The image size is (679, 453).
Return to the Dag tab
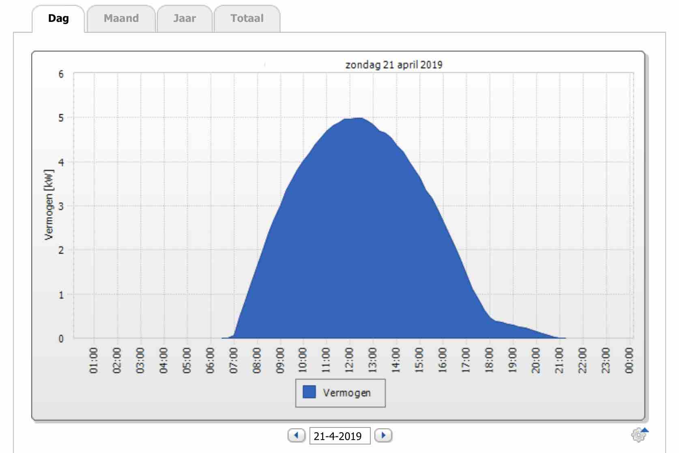point(58,18)
